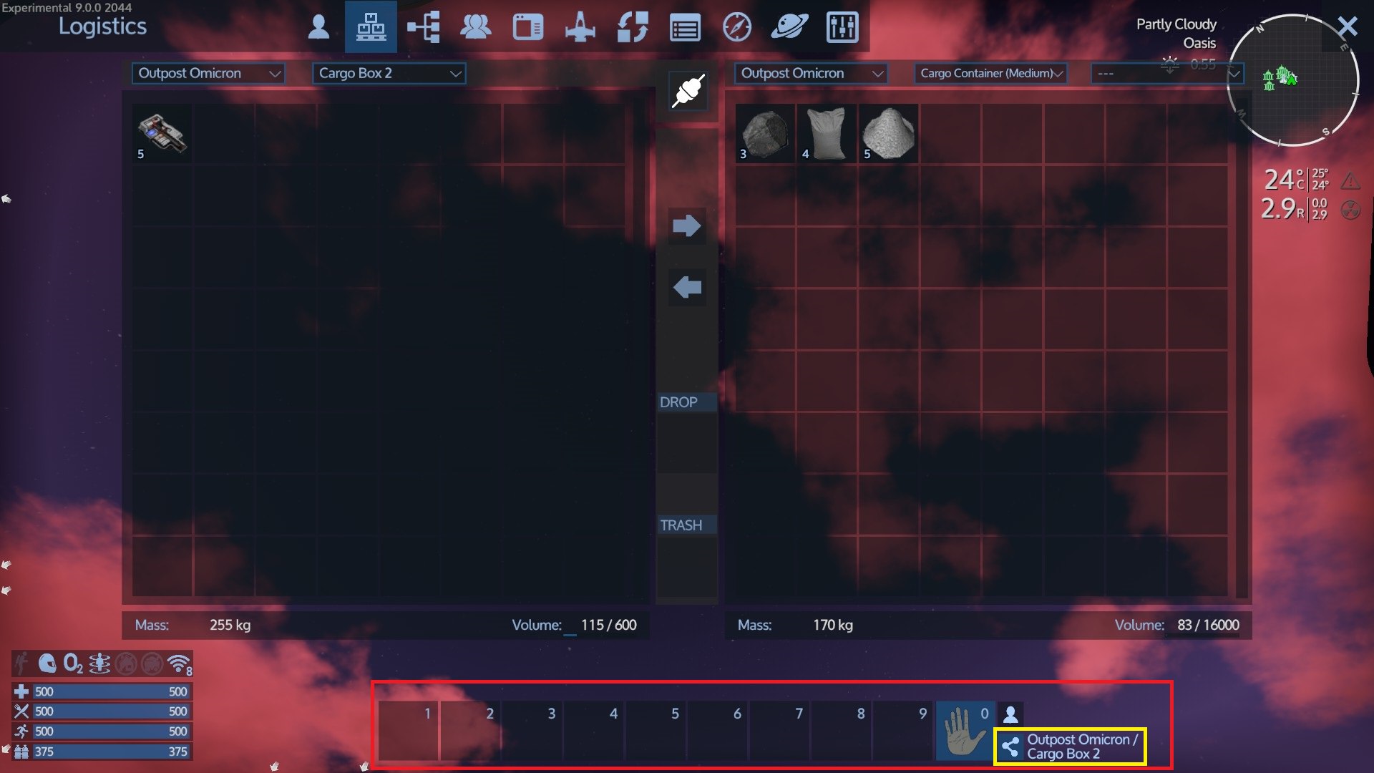1374x773 pixels.
Task: Select the network/connections panel icon
Action: (x=424, y=26)
